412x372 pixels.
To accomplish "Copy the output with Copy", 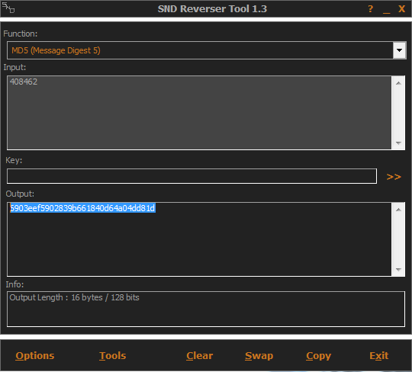I will click(318, 356).
